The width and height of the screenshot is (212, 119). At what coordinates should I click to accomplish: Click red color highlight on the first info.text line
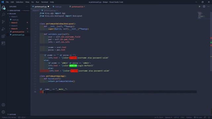pyautogui.click(x=73, y=58)
